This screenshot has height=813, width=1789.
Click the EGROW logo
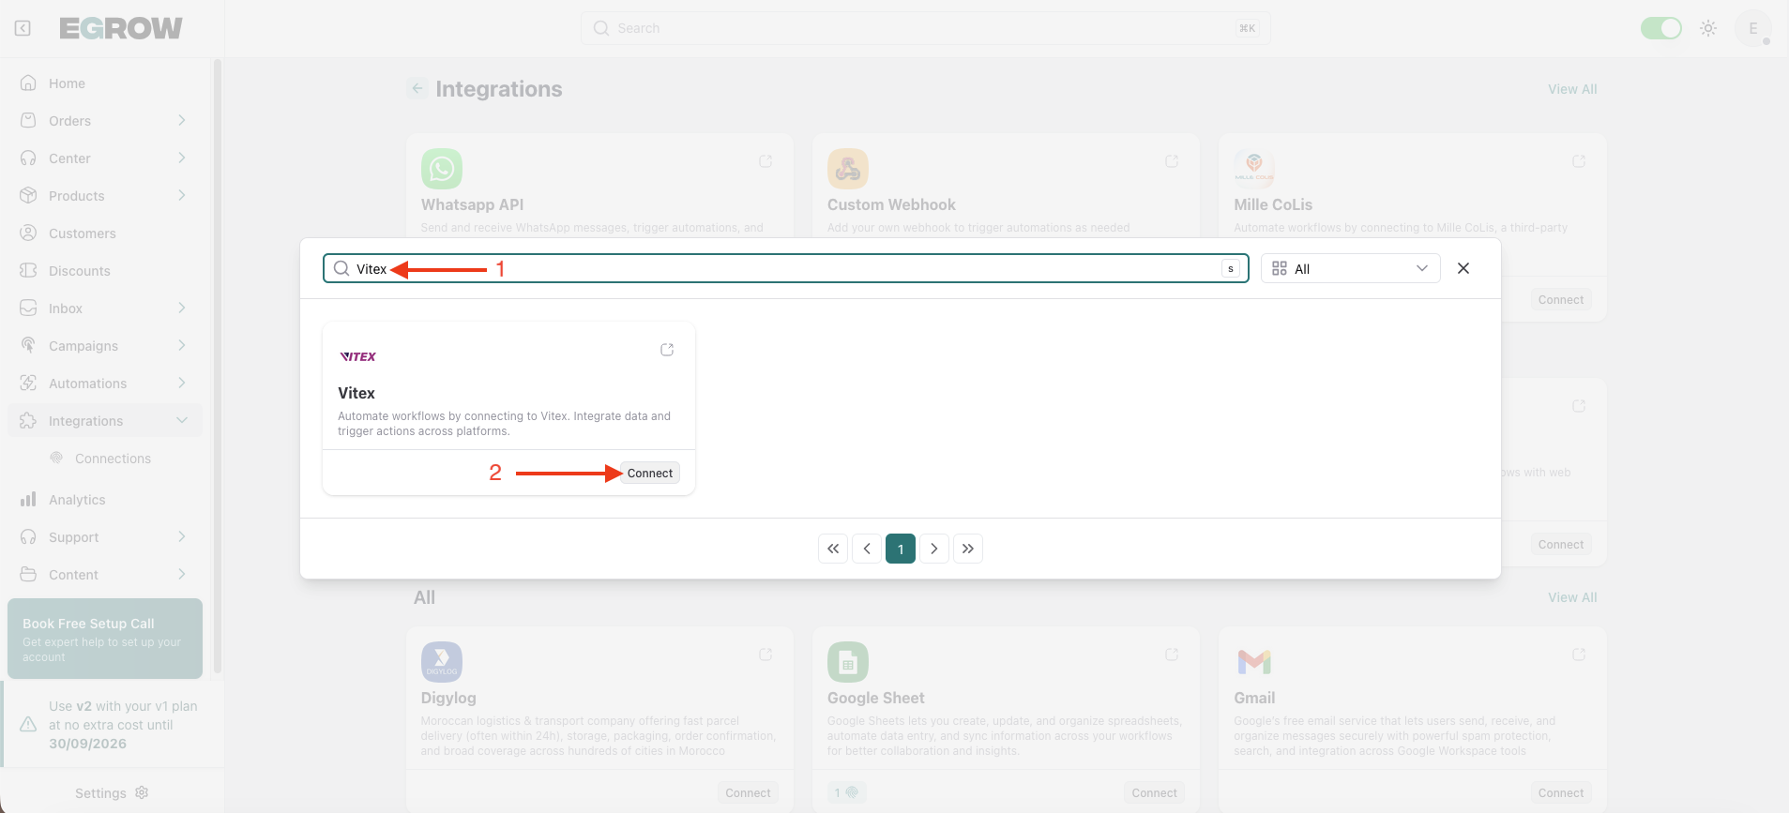121,28
